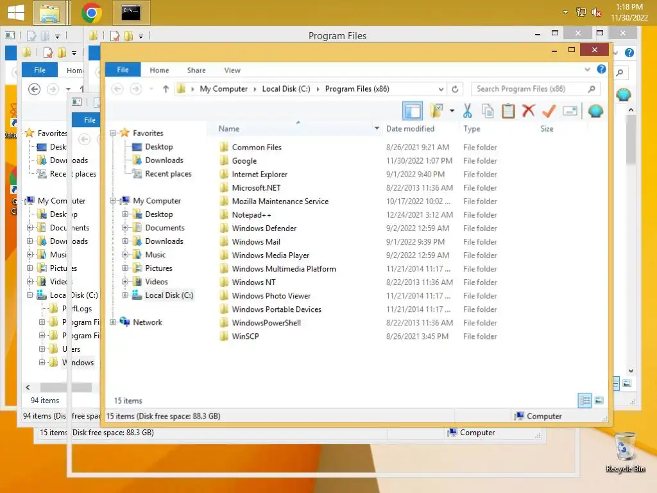Open Start button on the taskbar

[15, 13]
